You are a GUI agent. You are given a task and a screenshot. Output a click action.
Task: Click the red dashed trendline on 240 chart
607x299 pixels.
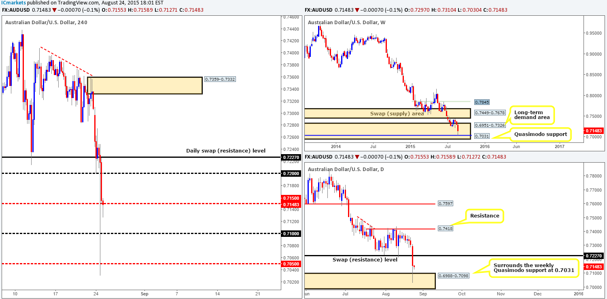(67, 62)
